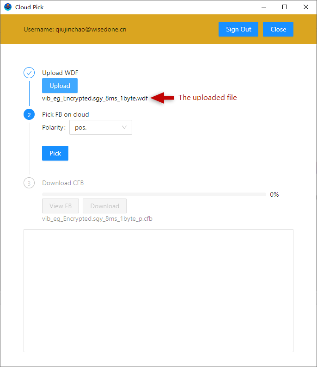This screenshot has height=367, width=317.
Task: Click the step 3 number circle icon
Action: click(x=29, y=183)
